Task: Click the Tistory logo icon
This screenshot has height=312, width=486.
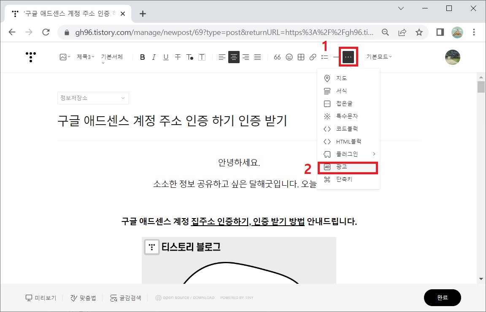Action: coord(31,57)
